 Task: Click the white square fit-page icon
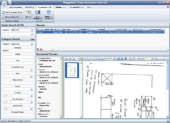point(98,59)
